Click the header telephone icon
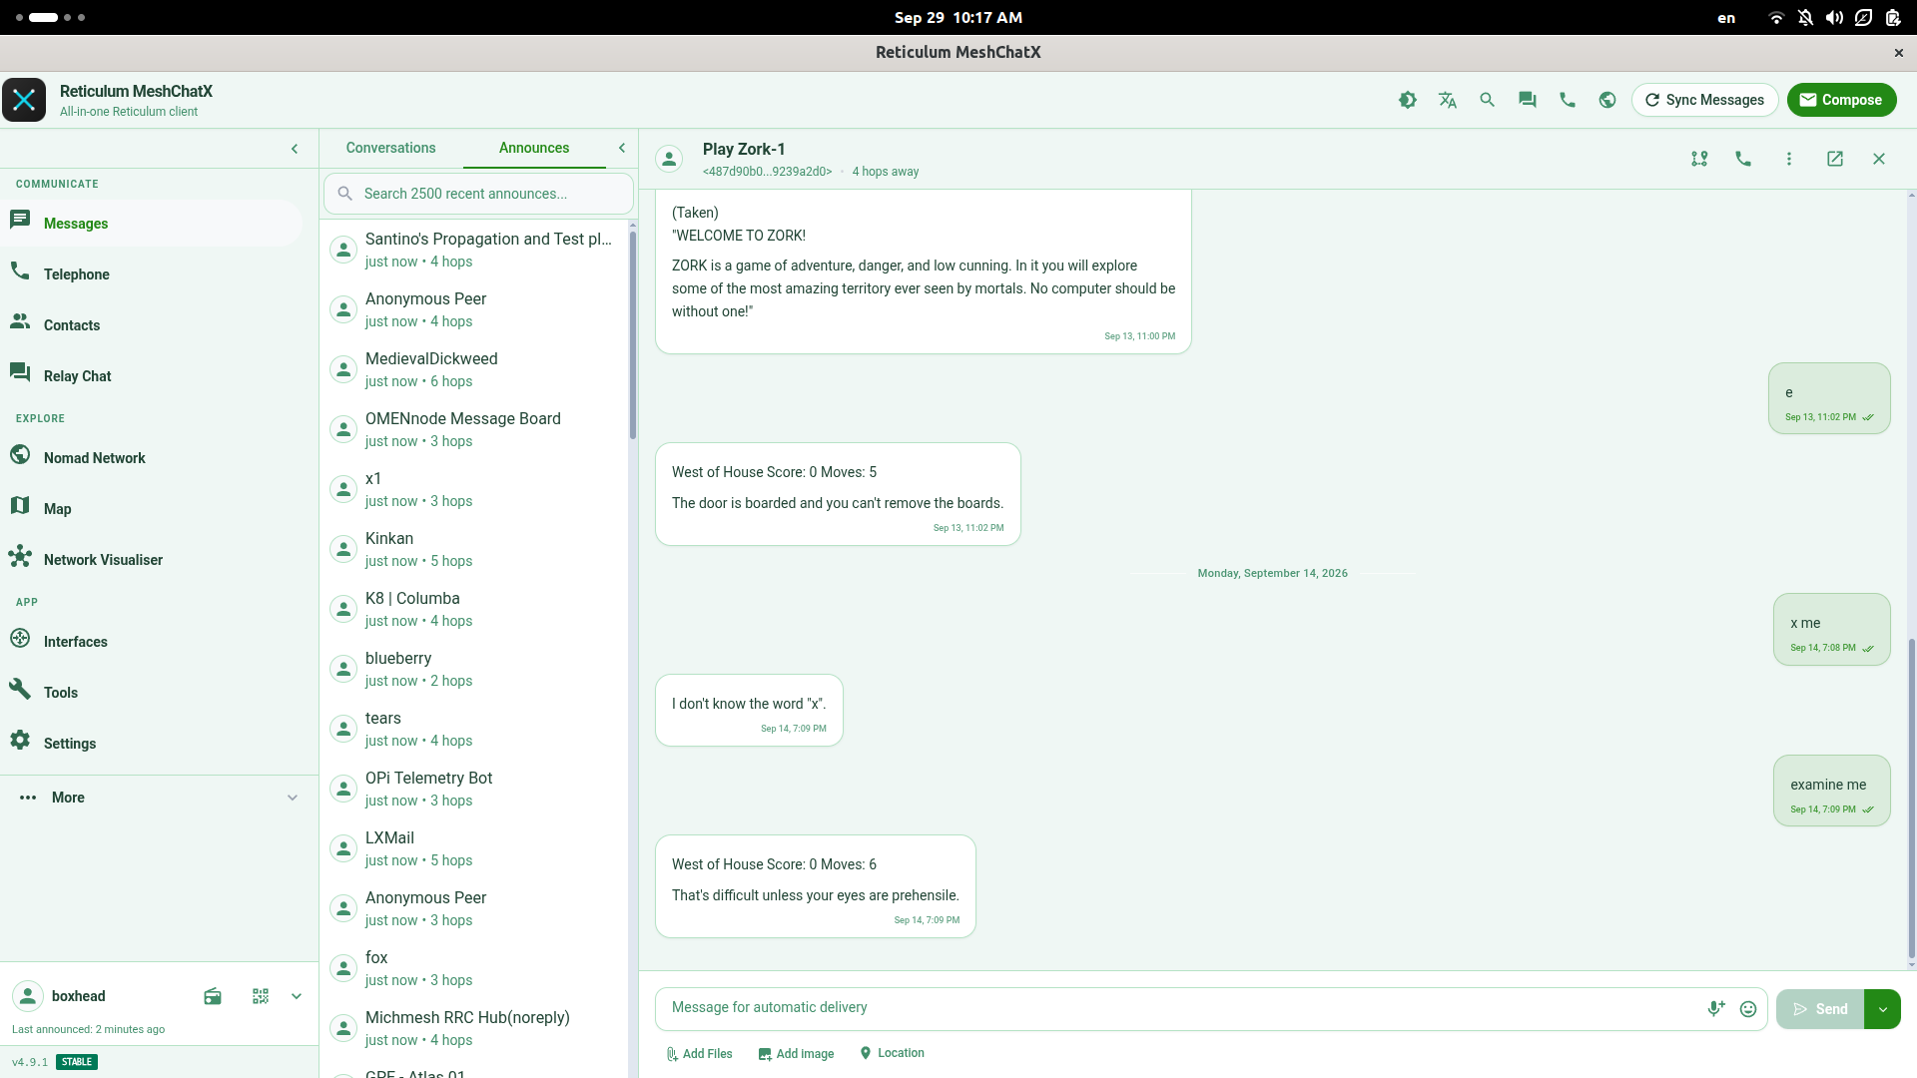1917x1078 pixels. pyautogui.click(x=1568, y=100)
